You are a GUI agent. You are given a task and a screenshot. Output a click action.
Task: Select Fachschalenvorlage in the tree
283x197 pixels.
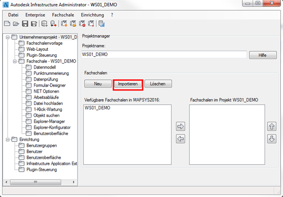(x=44, y=43)
